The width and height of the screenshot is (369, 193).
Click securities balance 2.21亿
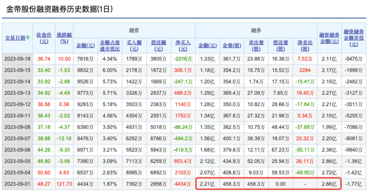207,184
